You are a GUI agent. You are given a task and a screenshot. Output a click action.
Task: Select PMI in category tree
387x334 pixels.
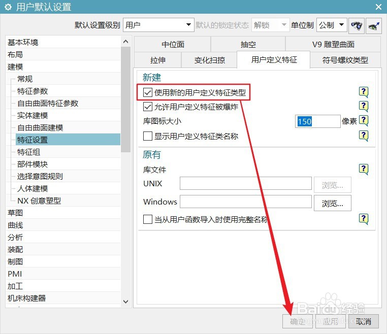(63, 274)
